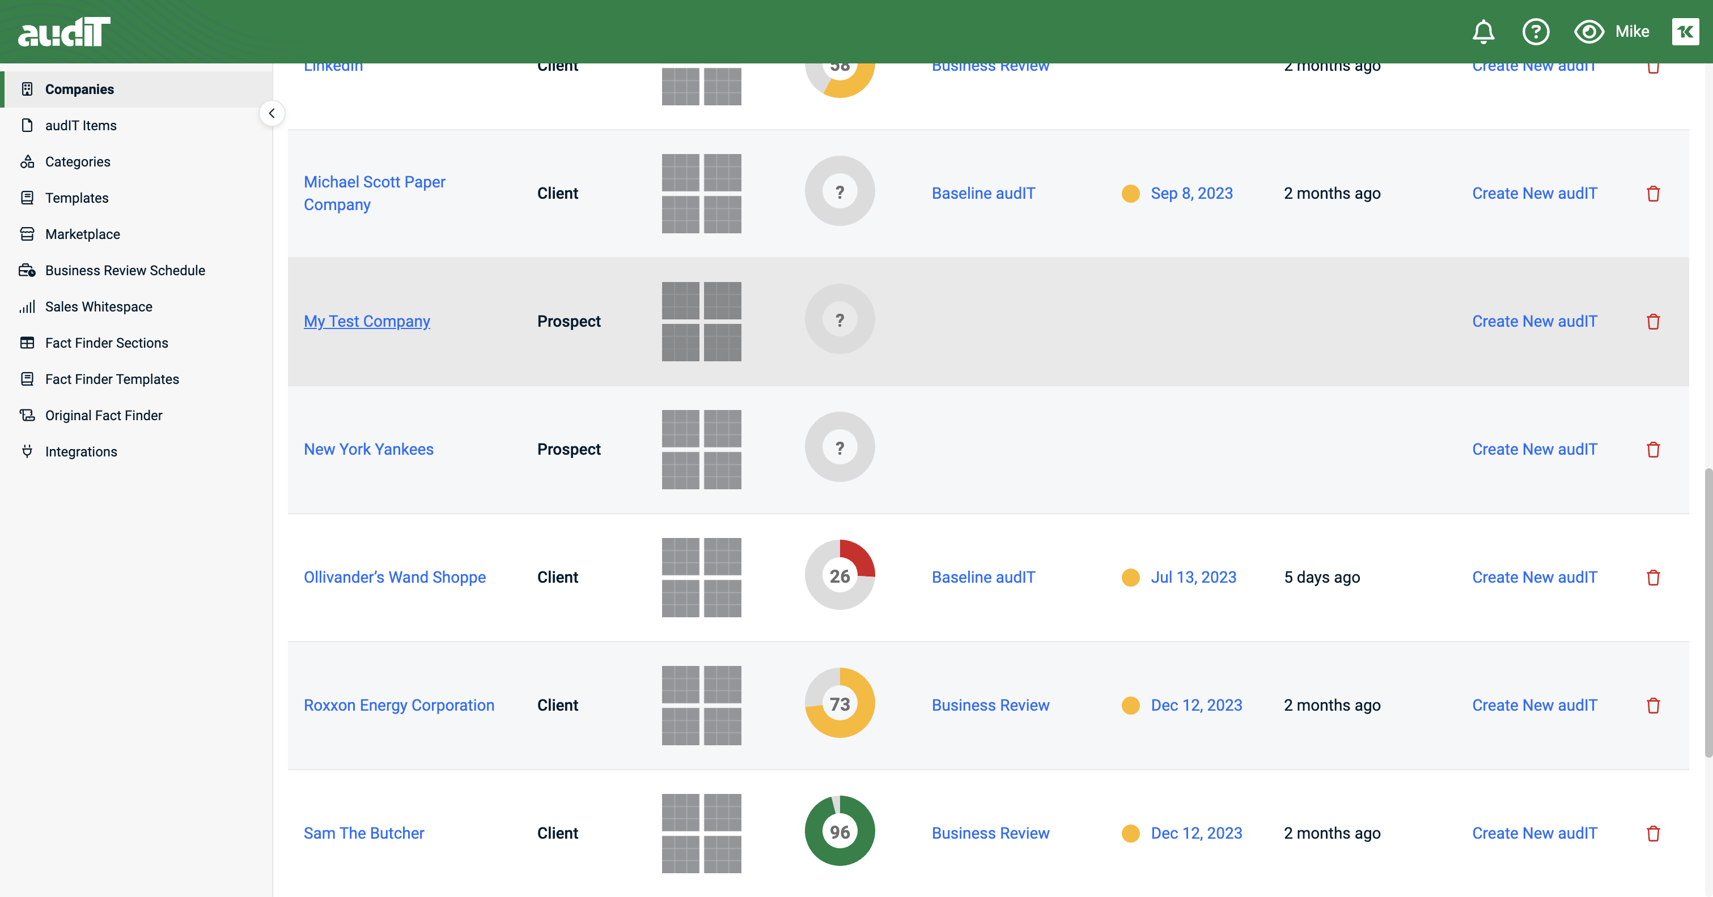
Task: Click the Original Fact Finder icon
Action: 27,415
